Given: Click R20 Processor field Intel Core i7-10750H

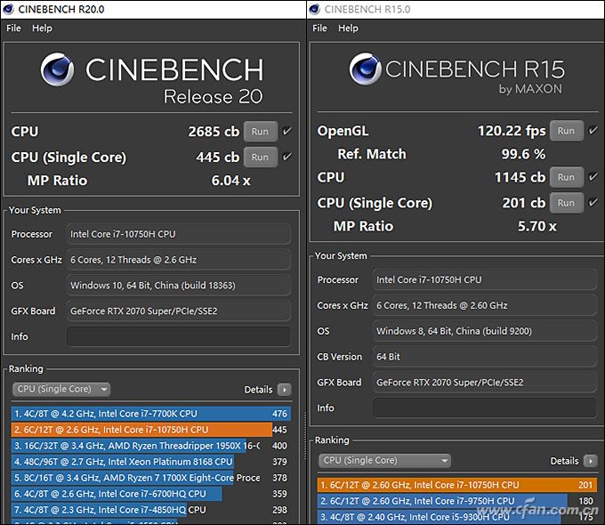Looking at the screenshot, I should [178, 234].
